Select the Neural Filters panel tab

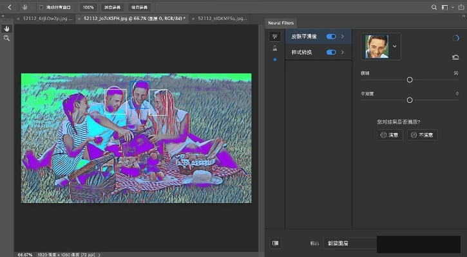pos(281,23)
